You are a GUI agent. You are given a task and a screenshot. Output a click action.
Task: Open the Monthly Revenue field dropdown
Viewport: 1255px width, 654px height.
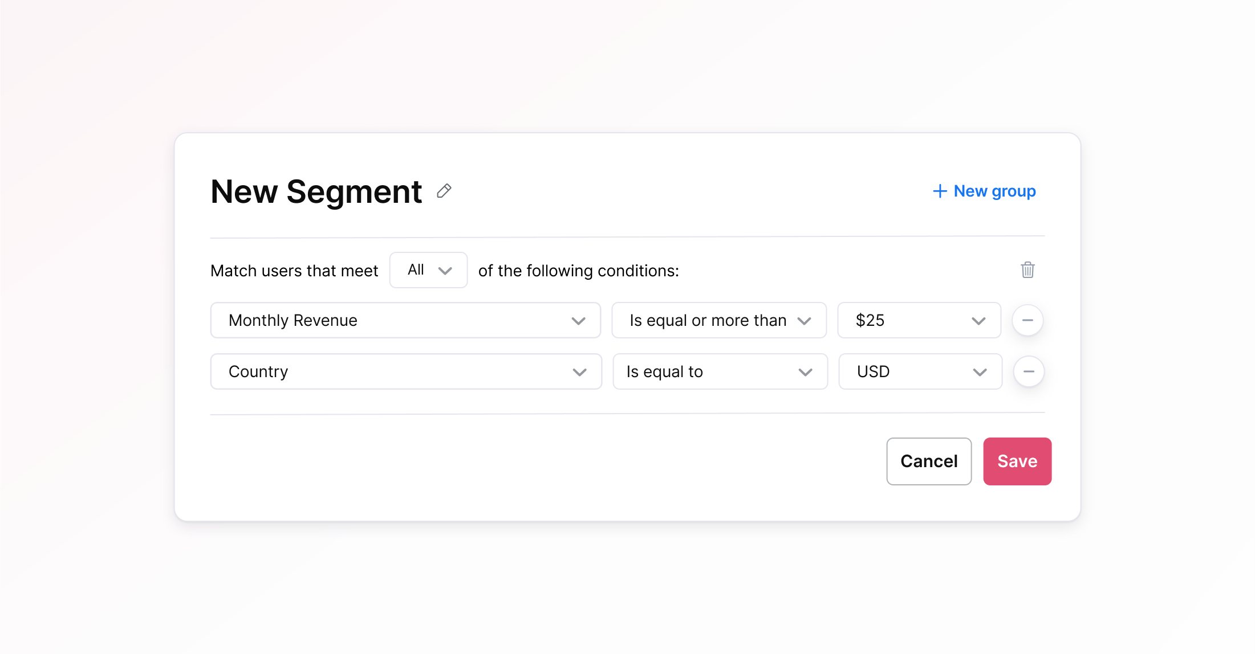405,320
